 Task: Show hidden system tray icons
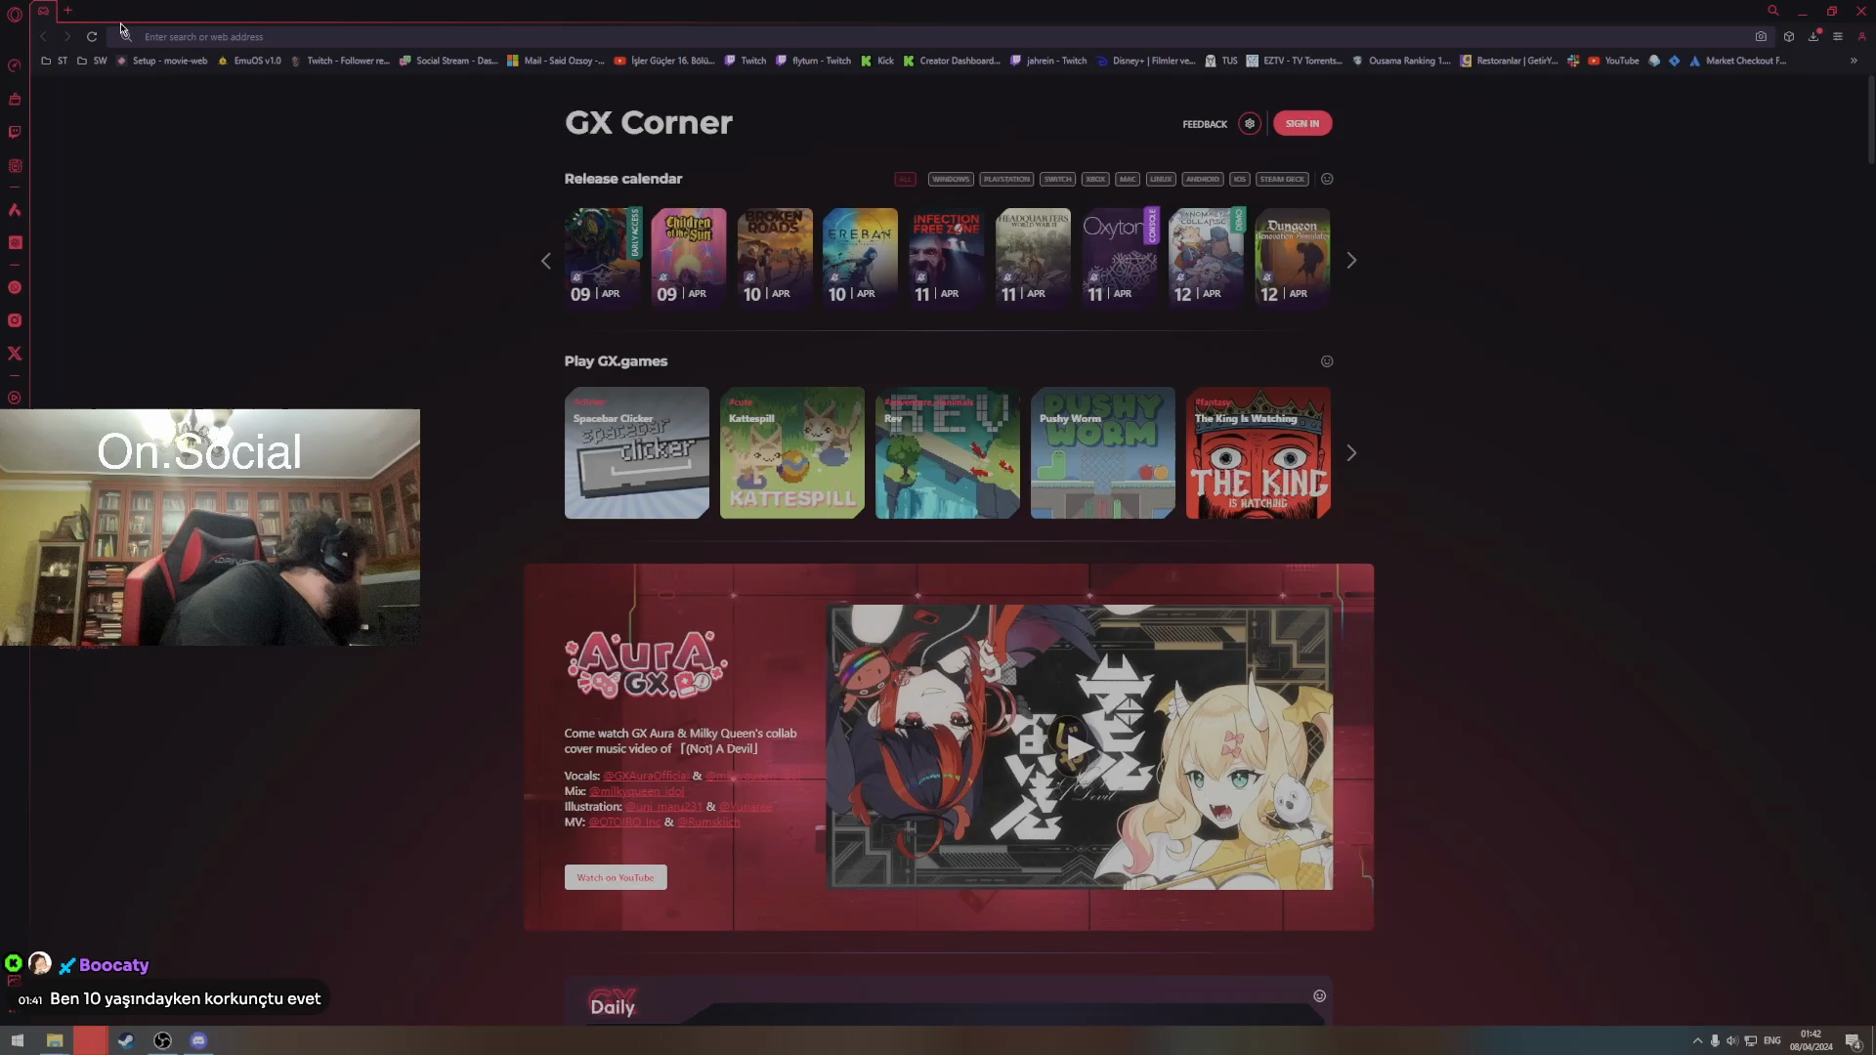click(x=1697, y=1041)
